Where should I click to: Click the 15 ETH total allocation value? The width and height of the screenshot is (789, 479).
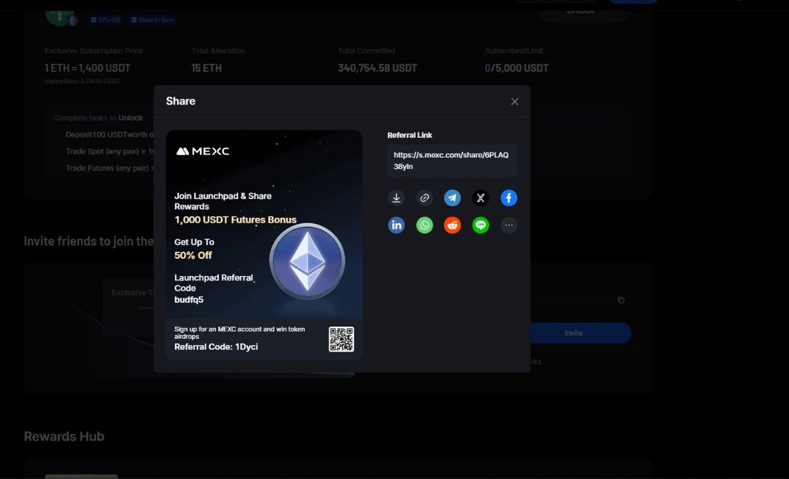coord(206,68)
